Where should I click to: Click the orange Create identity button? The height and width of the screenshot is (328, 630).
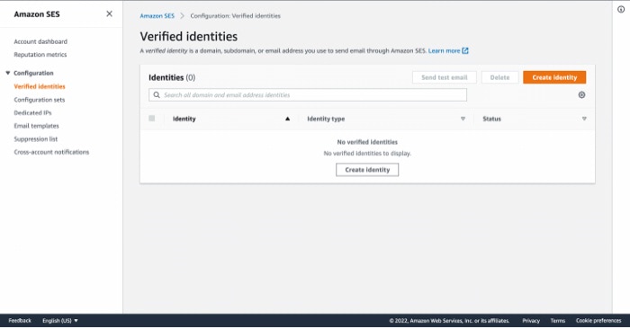(x=554, y=77)
